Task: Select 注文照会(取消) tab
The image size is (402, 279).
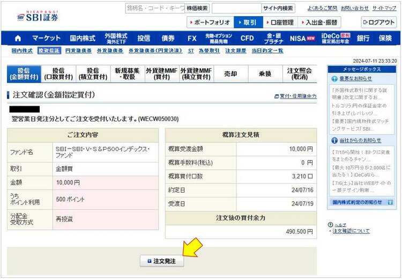Action: click(x=300, y=74)
